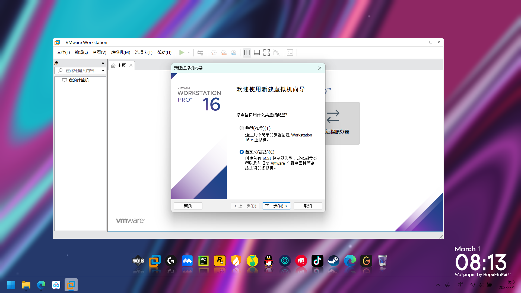The image size is (521, 293).
Task: Open the 虚拟机(M) menu
Action: pyautogui.click(x=120, y=52)
